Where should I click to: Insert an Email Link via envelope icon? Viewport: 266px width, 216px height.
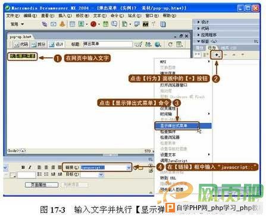tap(54, 24)
